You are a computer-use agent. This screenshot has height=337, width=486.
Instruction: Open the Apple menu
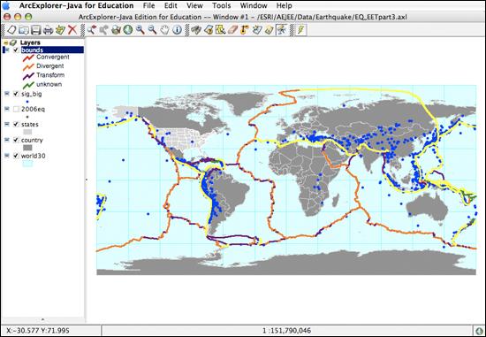pos(6,5)
